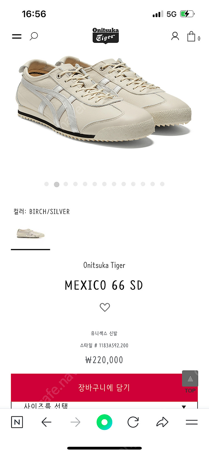Expand the 사이즈를 선택 size dropdown
Viewport: 209px width, 454px height.
pos(104,405)
